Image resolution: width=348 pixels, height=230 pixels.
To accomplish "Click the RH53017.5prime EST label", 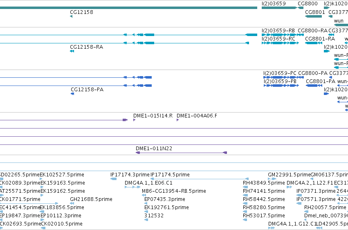I will point(264,216).
